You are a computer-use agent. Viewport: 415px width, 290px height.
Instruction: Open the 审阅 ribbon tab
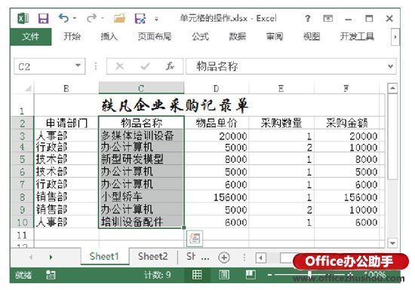coord(275,36)
